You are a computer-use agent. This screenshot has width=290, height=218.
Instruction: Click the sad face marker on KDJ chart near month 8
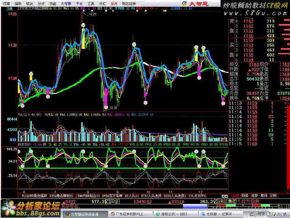[83, 152]
